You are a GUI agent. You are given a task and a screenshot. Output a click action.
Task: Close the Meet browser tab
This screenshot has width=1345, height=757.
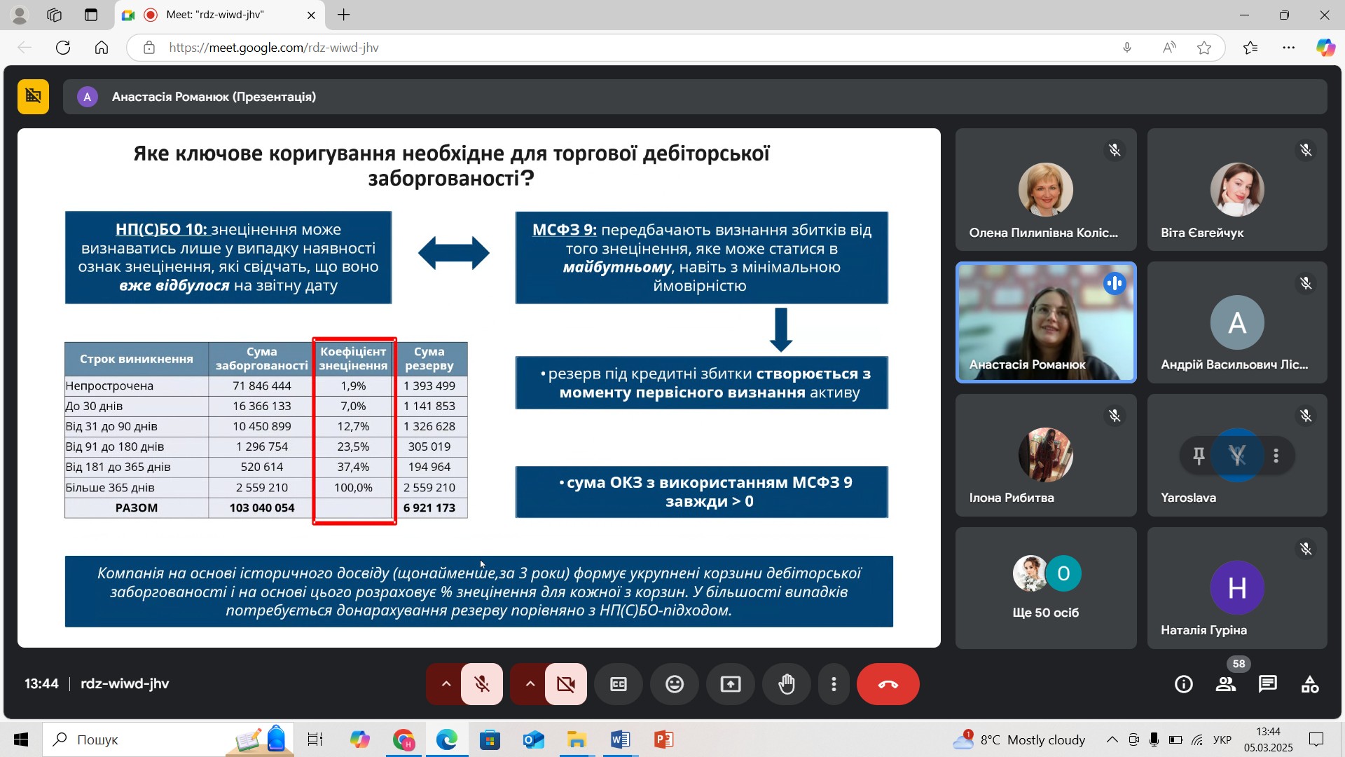311,15
